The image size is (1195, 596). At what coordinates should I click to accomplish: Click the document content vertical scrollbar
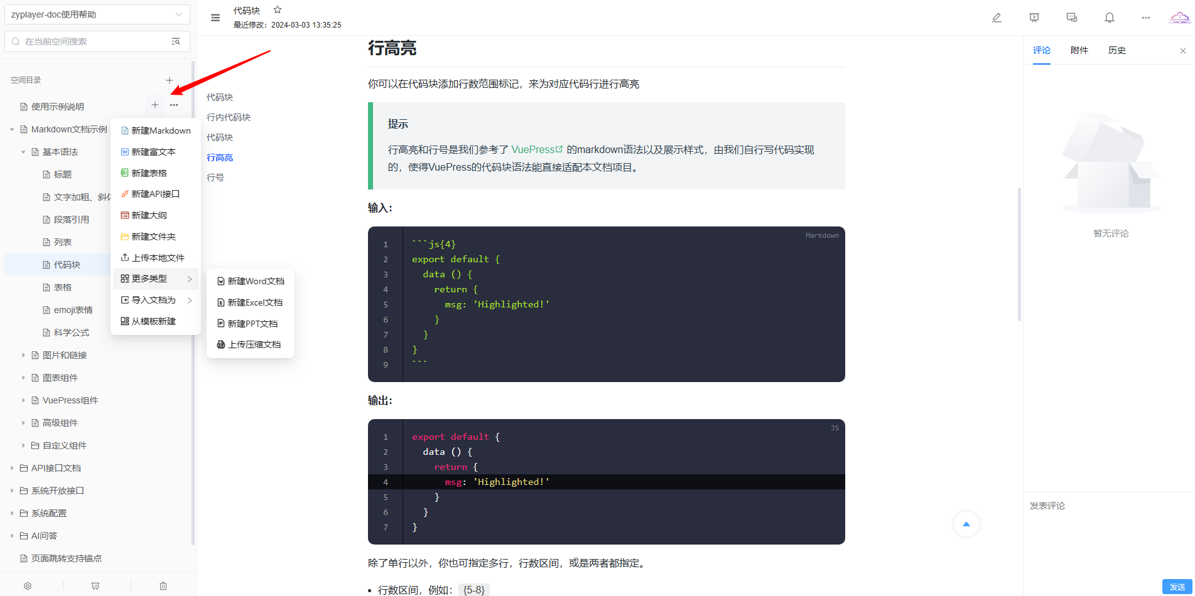point(1019,254)
